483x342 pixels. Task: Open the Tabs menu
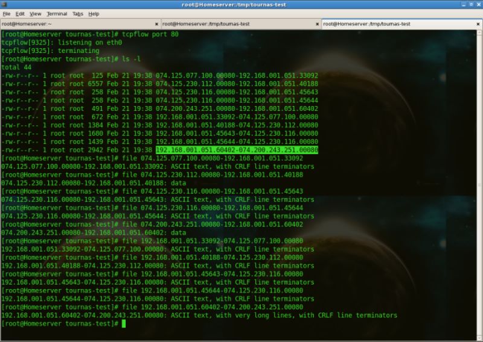coord(78,14)
